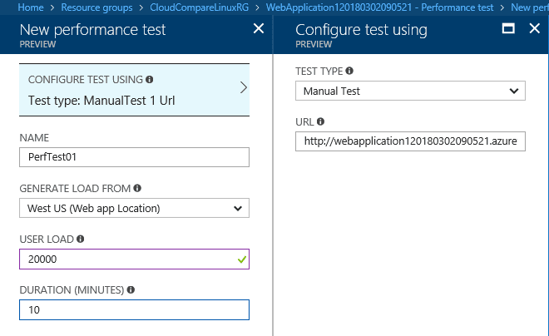
Task: Open the Generate Load From dropdown
Action: (134, 208)
